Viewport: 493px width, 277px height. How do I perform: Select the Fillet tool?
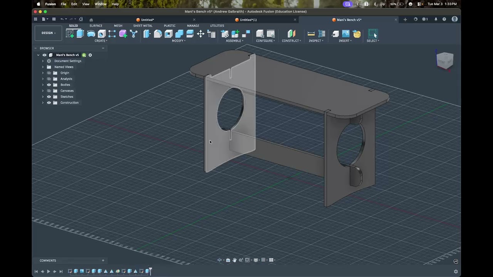coord(158,34)
